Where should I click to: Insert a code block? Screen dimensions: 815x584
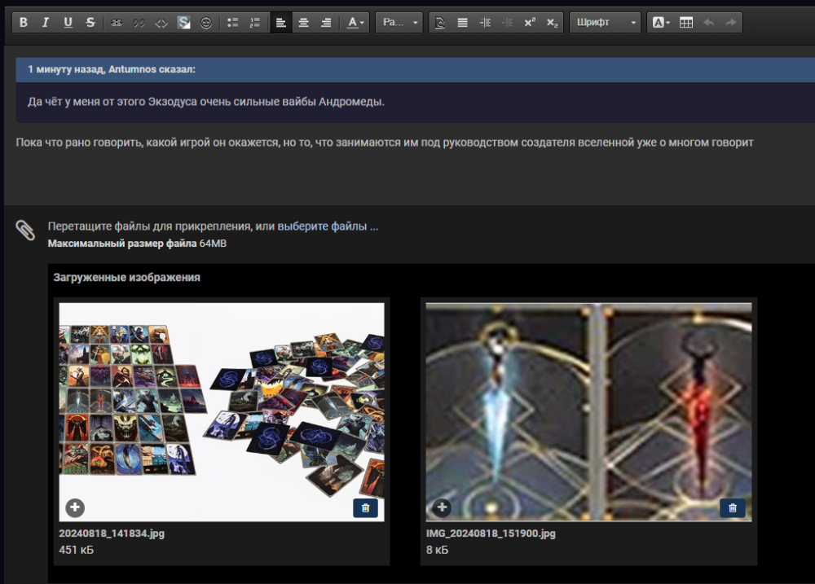click(x=161, y=23)
